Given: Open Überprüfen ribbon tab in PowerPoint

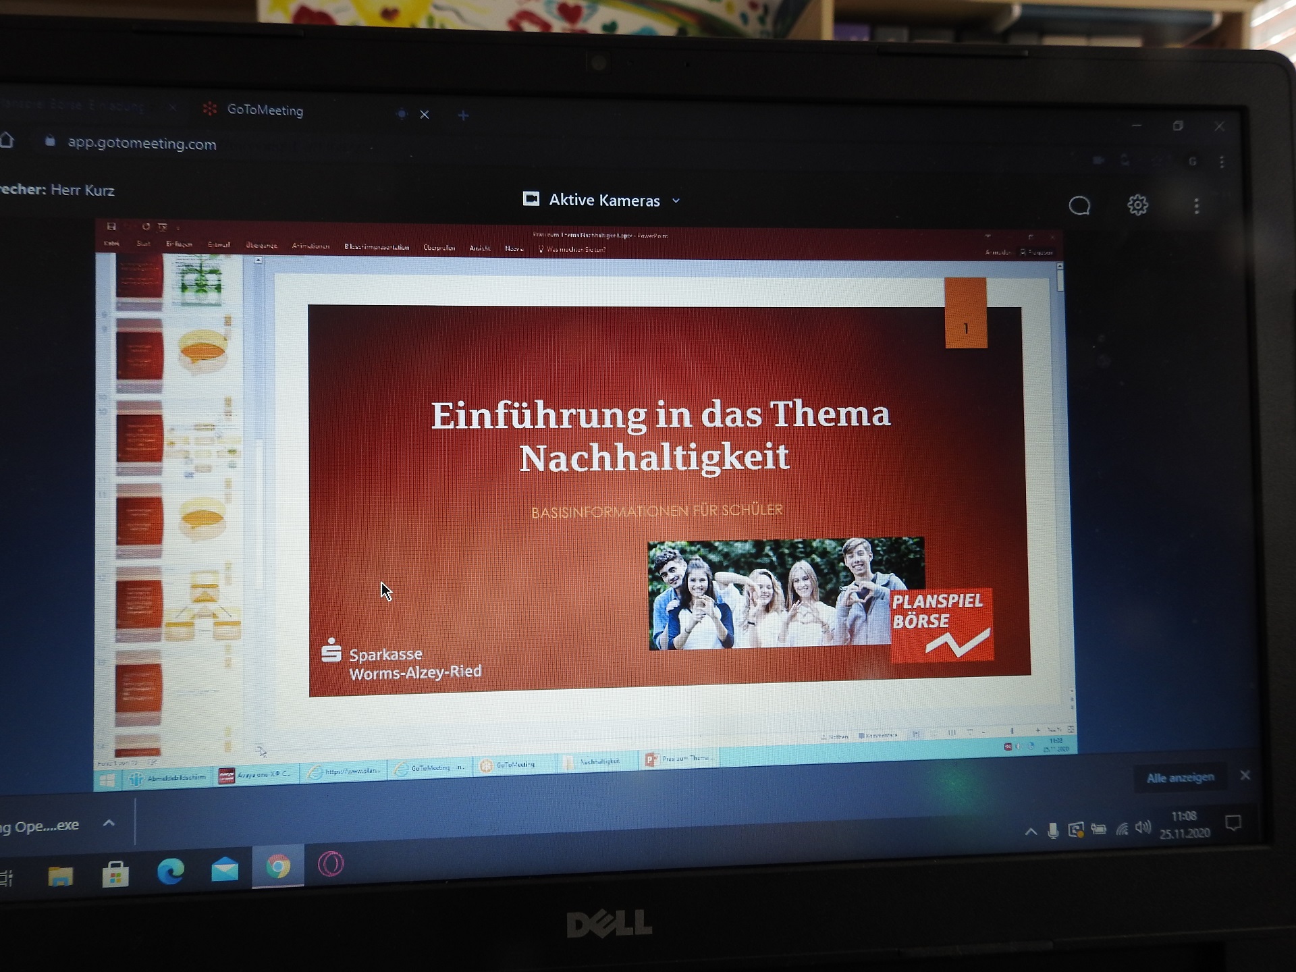Looking at the screenshot, I should pyautogui.click(x=439, y=248).
